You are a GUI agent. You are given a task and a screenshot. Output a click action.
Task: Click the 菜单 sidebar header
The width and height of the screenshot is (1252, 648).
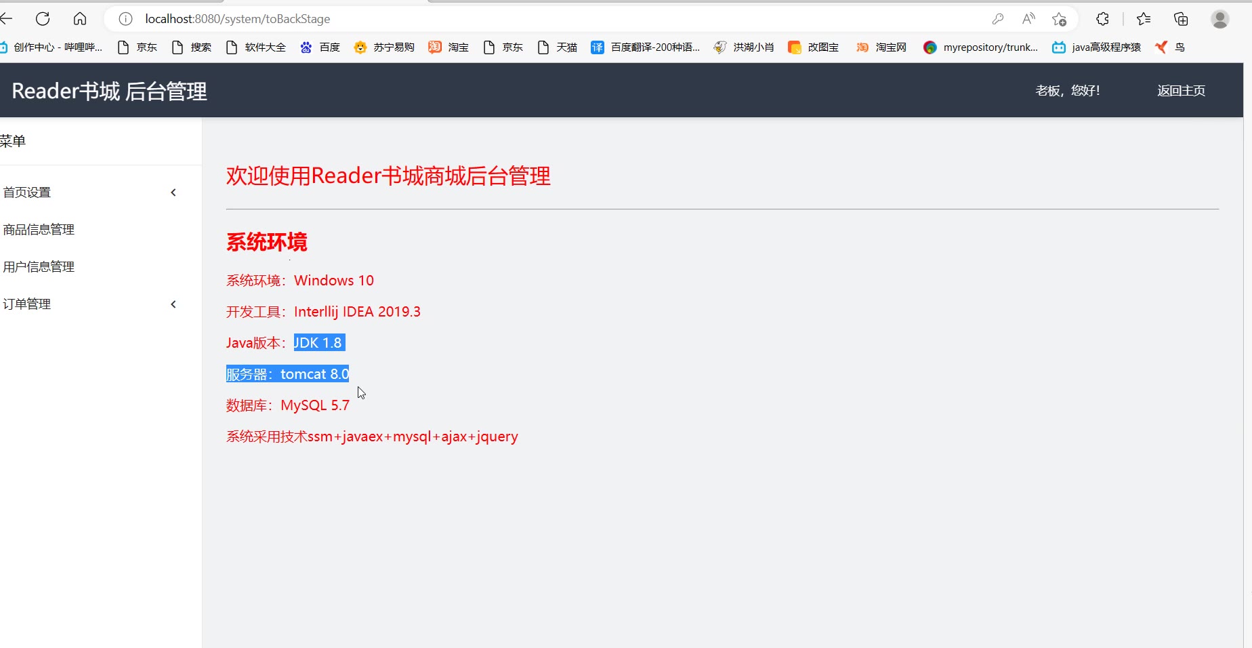(13, 141)
